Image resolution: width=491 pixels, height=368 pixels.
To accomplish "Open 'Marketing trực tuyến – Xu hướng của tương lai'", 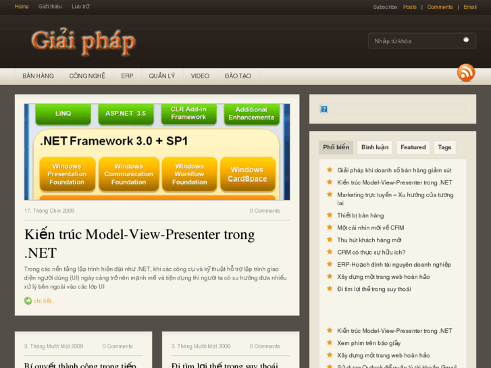I will [x=395, y=199].
